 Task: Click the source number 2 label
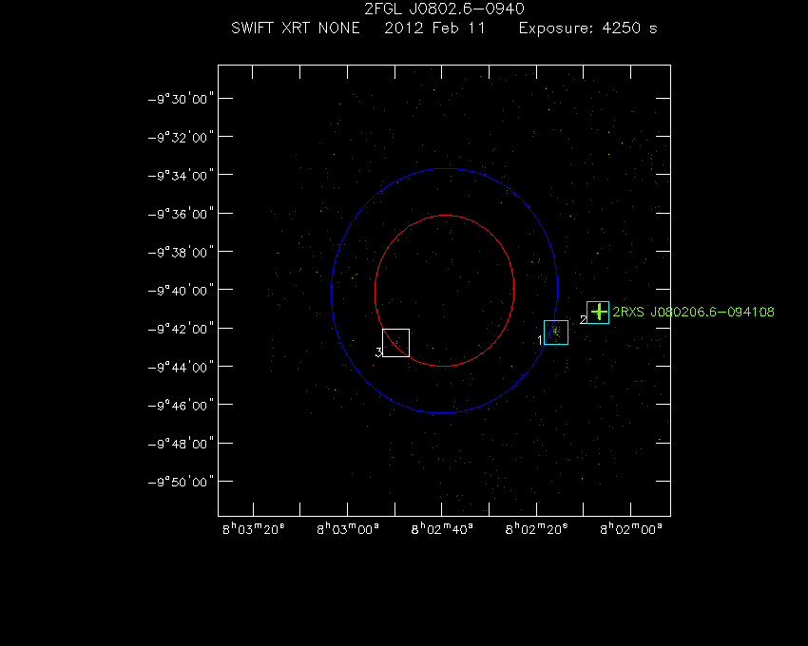584,320
